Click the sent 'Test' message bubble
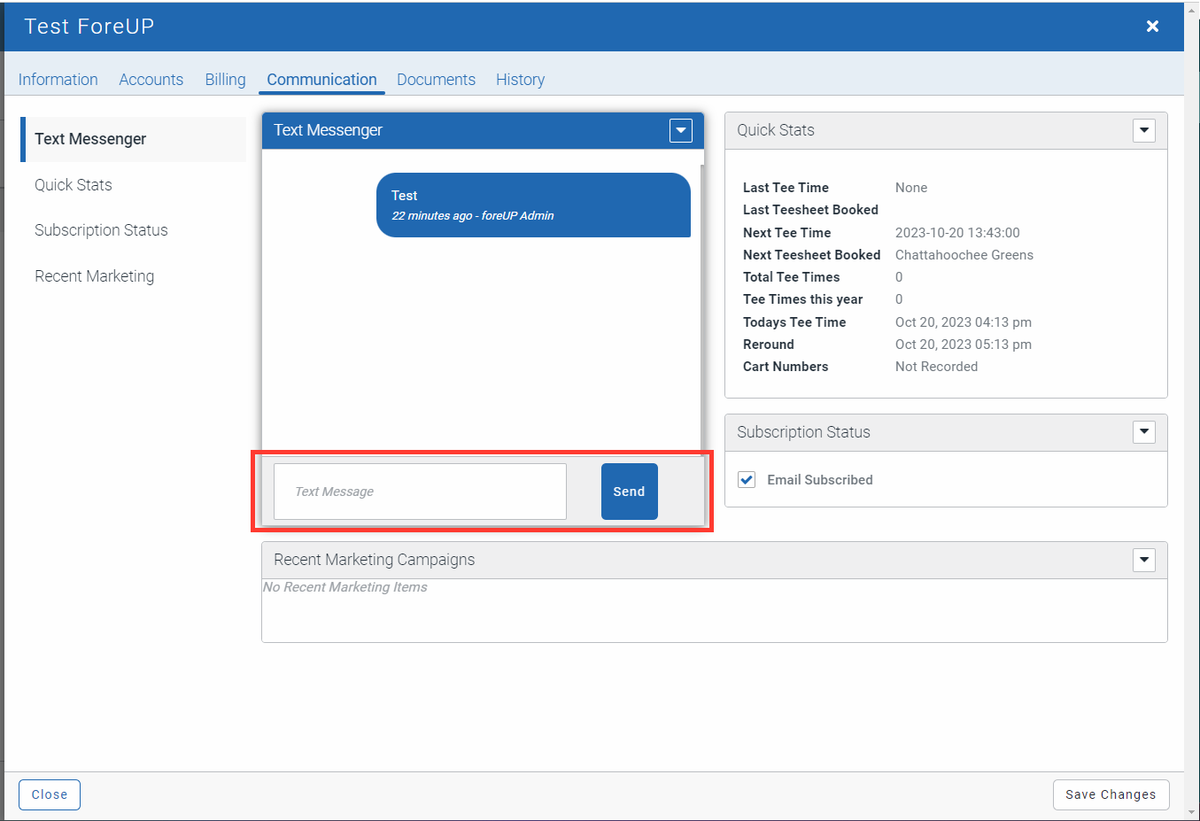The height and width of the screenshot is (821, 1200). coord(533,205)
